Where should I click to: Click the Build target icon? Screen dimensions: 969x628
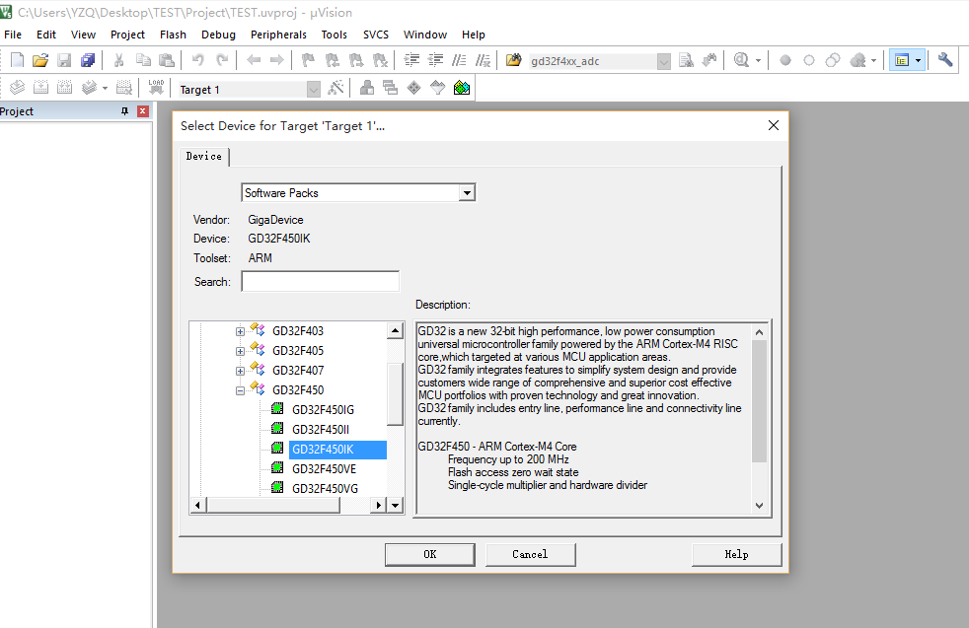pos(40,88)
